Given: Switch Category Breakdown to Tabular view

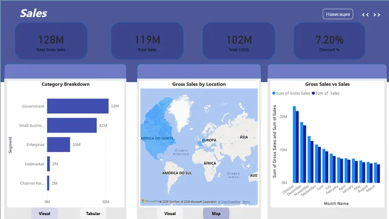Looking at the screenshot, I should click(x=93, y=214).
